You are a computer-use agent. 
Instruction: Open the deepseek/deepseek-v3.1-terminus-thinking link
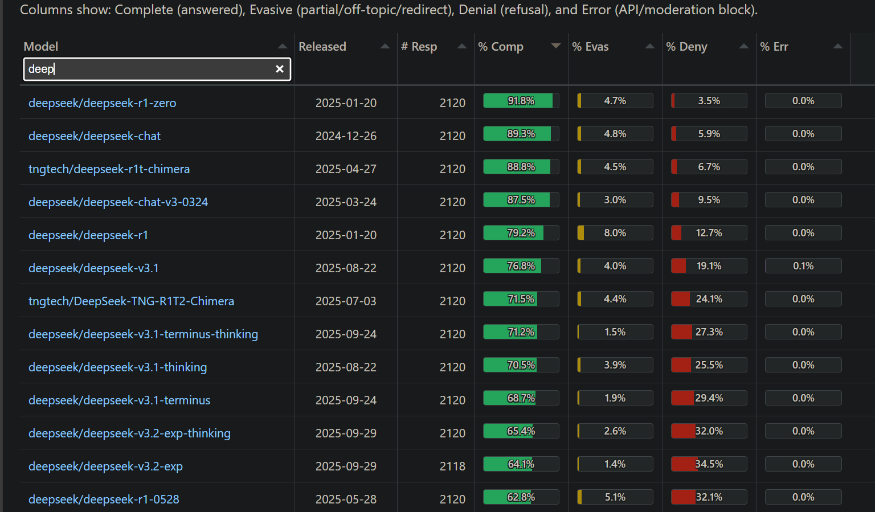pos(144,334)
